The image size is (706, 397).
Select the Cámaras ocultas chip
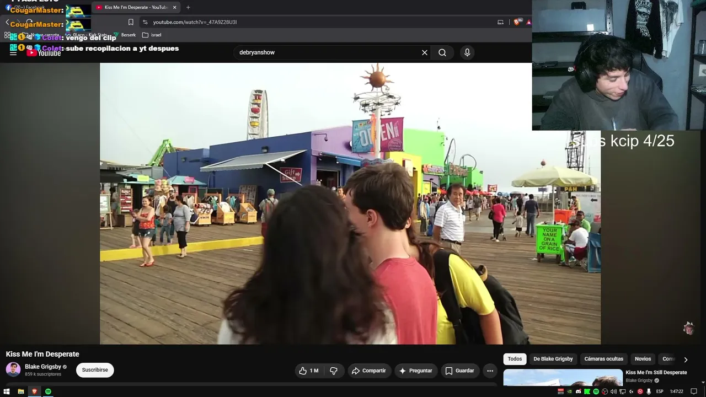click(603, 359)
